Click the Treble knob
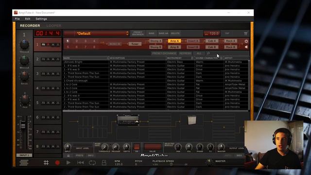Image resolution: width=311 pixels, height=175 pixels. pyautogui.click(x=24, y=44)
